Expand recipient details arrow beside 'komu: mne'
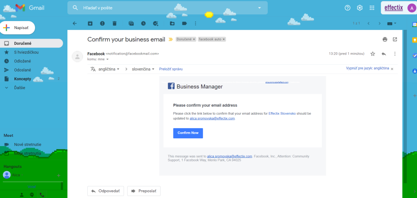417x198 pixels. click(108, 59)
